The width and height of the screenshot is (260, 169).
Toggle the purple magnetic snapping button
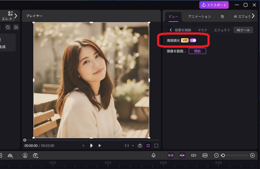[x=182, y=155]
